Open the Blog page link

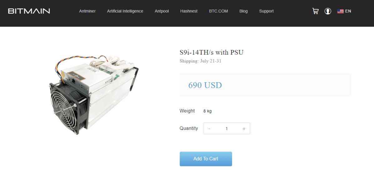coord(244,11)
